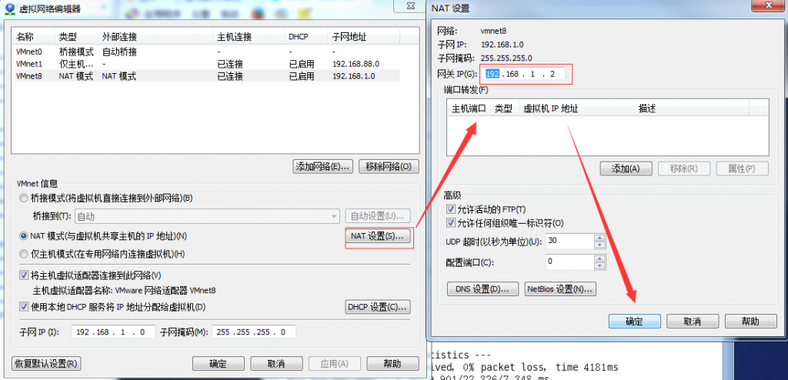This screenshot has width=788, height=380.
Task: Click the Virtual Network Editor title bar icon
Action: pos(10,8)
